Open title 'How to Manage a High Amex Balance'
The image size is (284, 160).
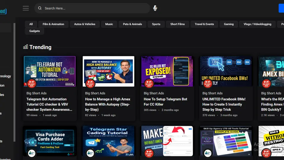(x=108, y=104)
